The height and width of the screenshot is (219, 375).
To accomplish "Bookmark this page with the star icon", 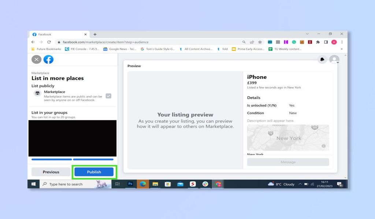I will click(260, 42).
